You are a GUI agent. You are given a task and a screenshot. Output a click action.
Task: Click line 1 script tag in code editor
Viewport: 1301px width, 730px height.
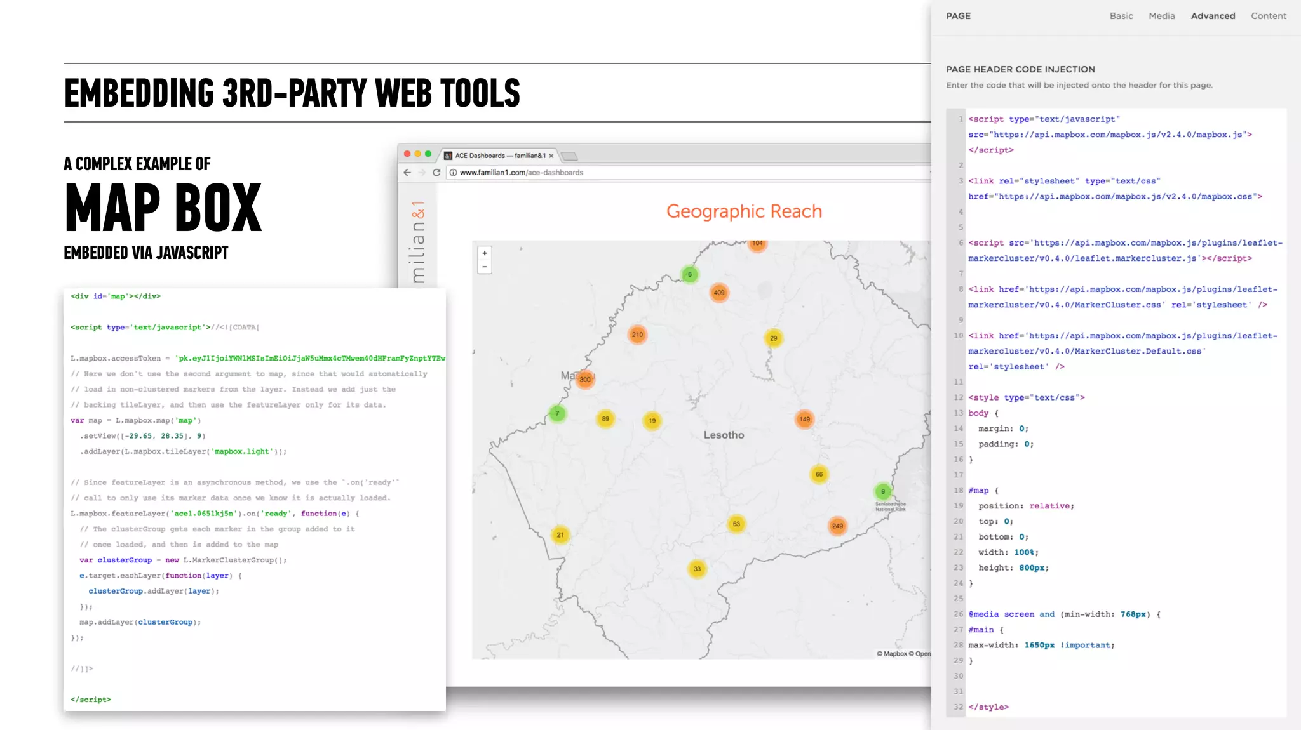1044,119
